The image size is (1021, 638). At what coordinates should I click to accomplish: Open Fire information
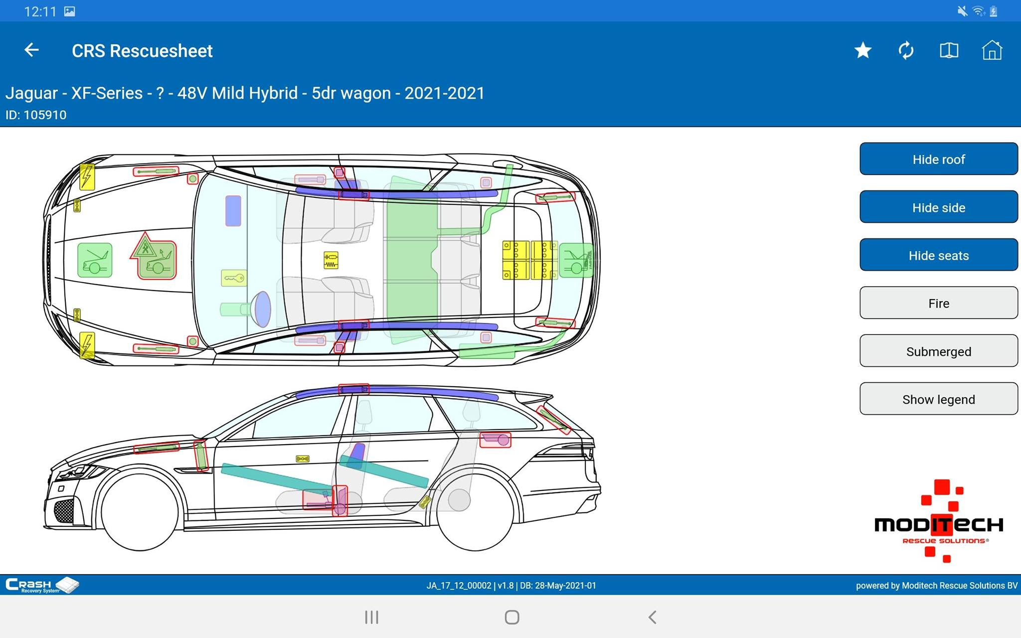point(939,303)
